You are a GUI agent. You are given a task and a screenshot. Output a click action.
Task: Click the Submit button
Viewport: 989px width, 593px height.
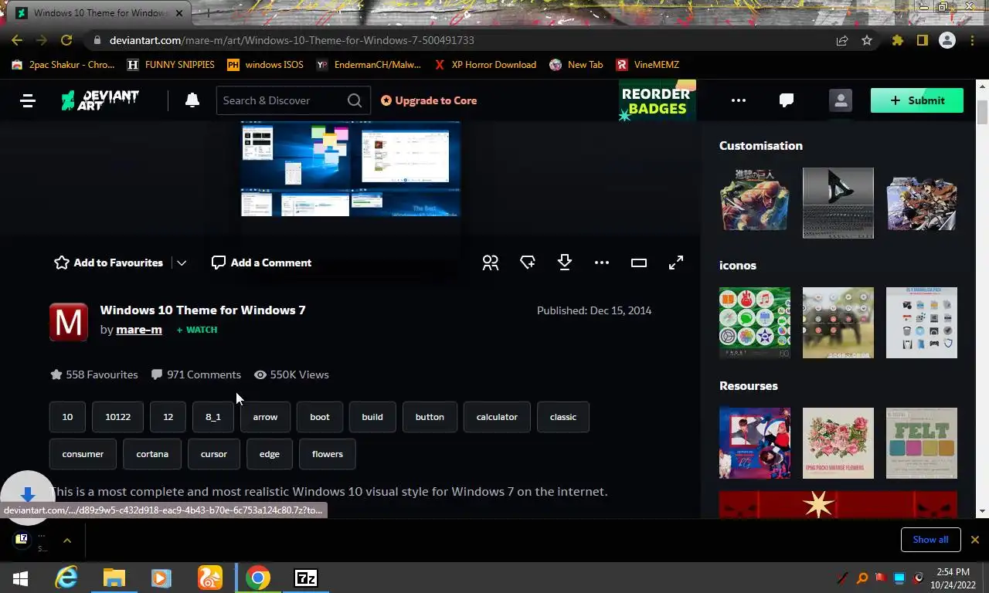[x=917, y=100]
